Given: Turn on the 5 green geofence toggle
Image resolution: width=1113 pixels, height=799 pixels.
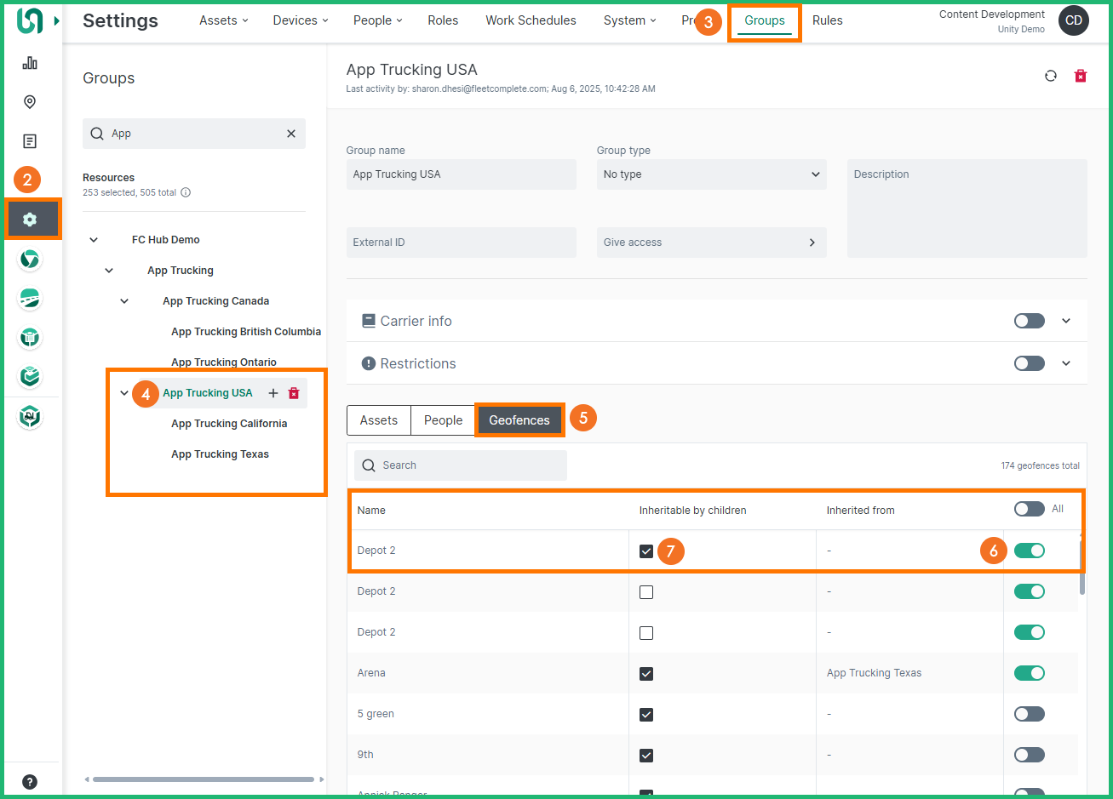Looking at the screenshot, I should point(1029,714).
